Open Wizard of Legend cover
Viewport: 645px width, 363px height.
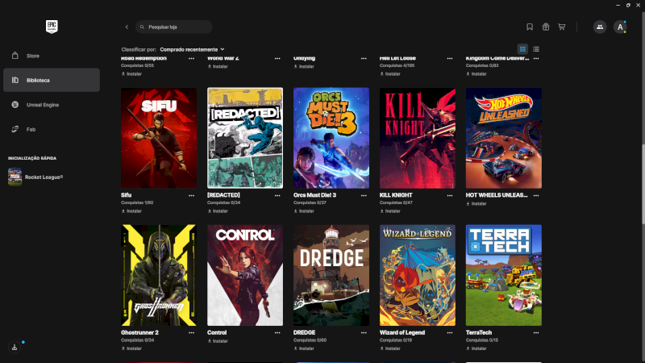tap(418, 275)
